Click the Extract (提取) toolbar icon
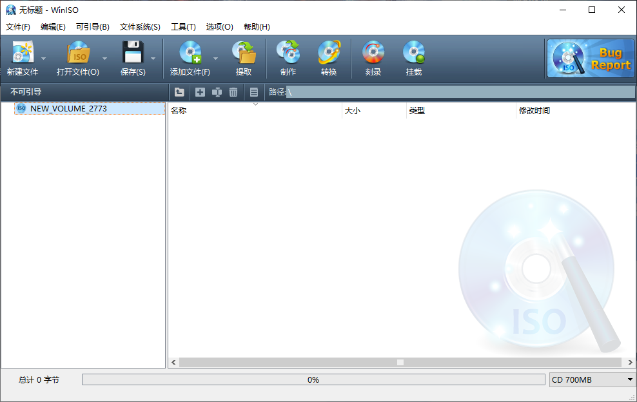The height and width of the screenshot is (402, 637). coord(244,52)
